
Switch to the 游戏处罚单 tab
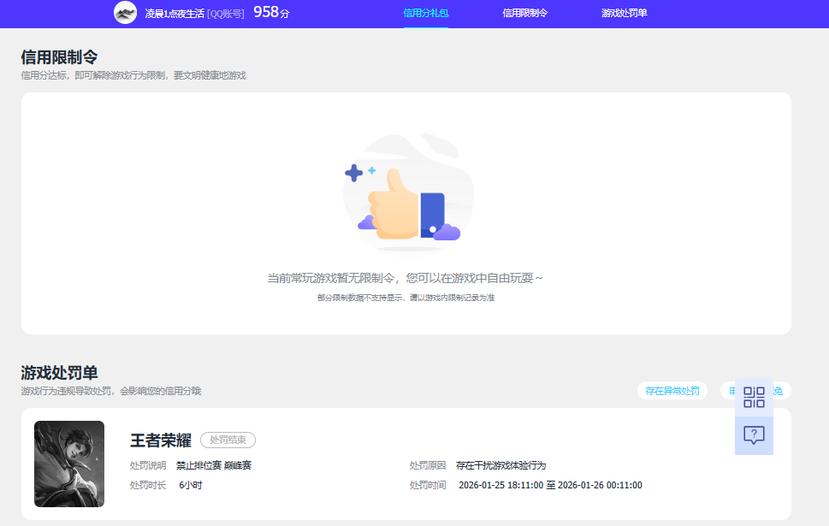tap(625, 13)
